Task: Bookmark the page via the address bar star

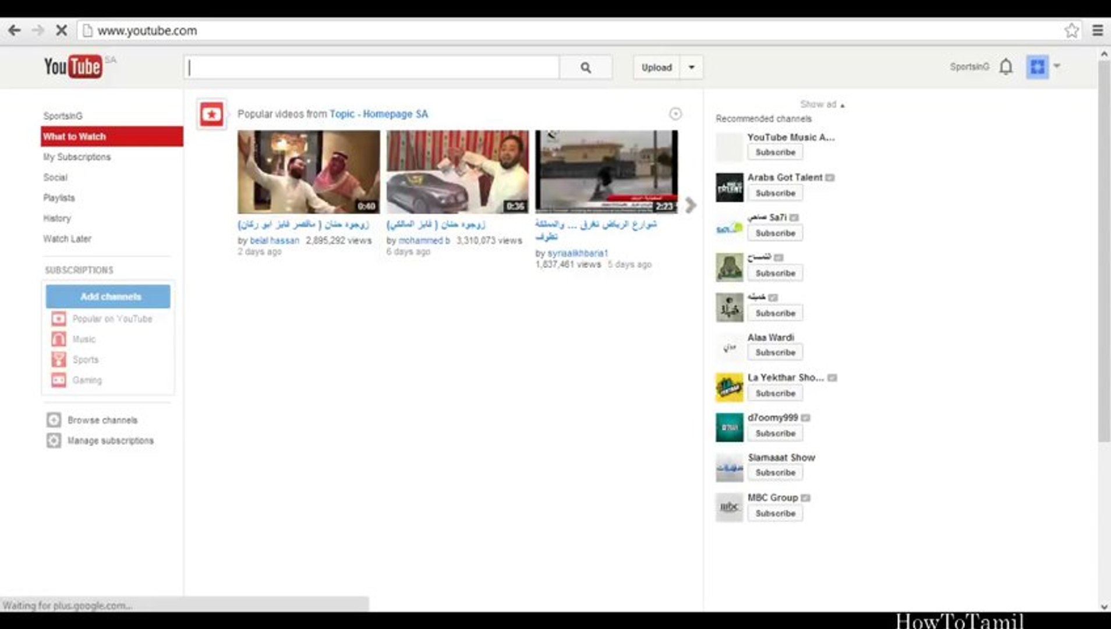Action: [x=1071, y=30]
